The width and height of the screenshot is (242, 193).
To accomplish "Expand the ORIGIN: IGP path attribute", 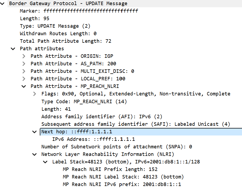I will 24,56.
